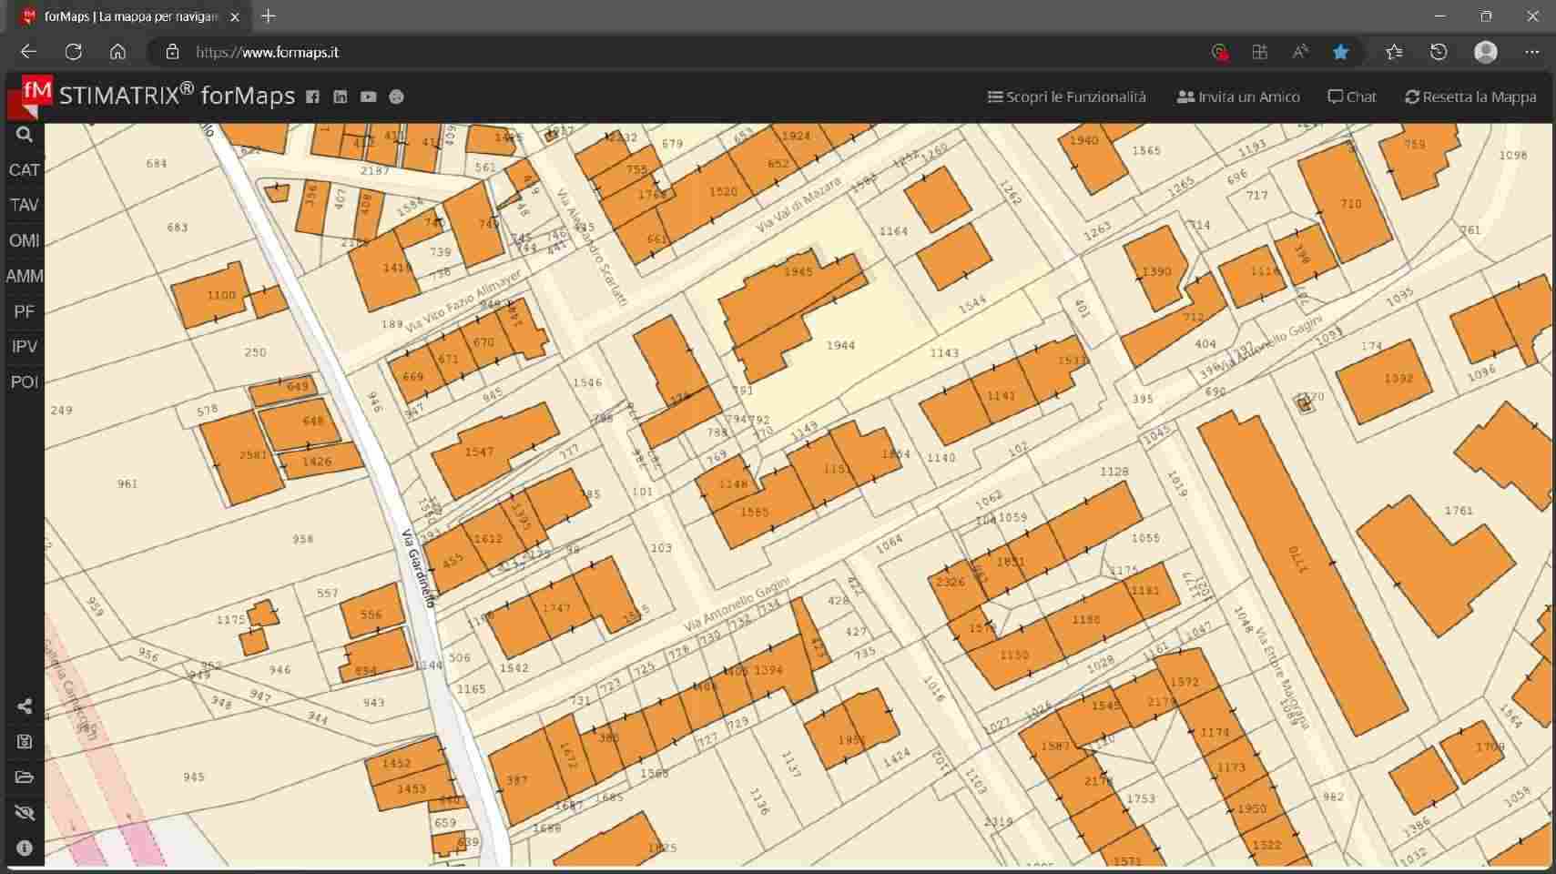Click the browser address bar URL field
This screenshot has height=874, width=1556.
click(x=637, y=52)
